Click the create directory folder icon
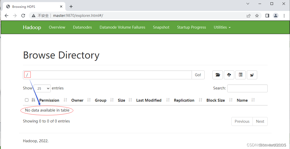 pos(218,75)
